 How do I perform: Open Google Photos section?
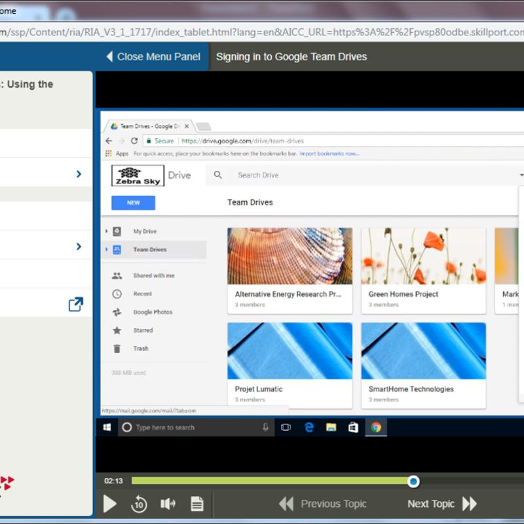tap(153, 312)
